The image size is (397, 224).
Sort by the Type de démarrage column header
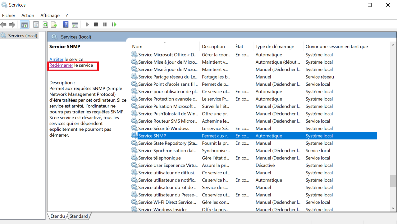(275, 47)
